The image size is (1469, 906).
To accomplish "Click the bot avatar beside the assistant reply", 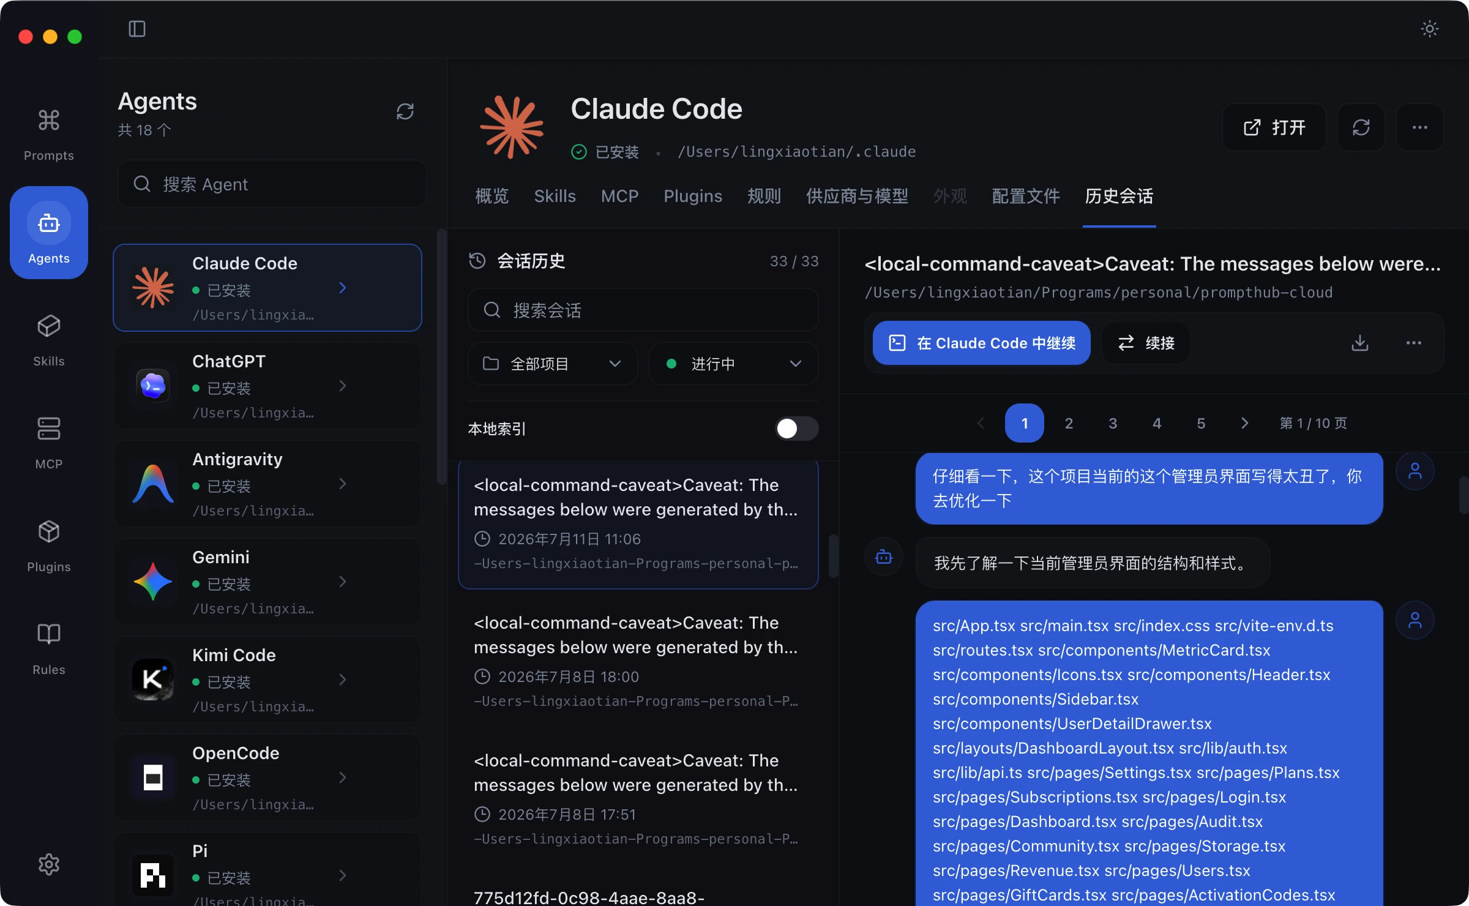I will tap(884, 557).
